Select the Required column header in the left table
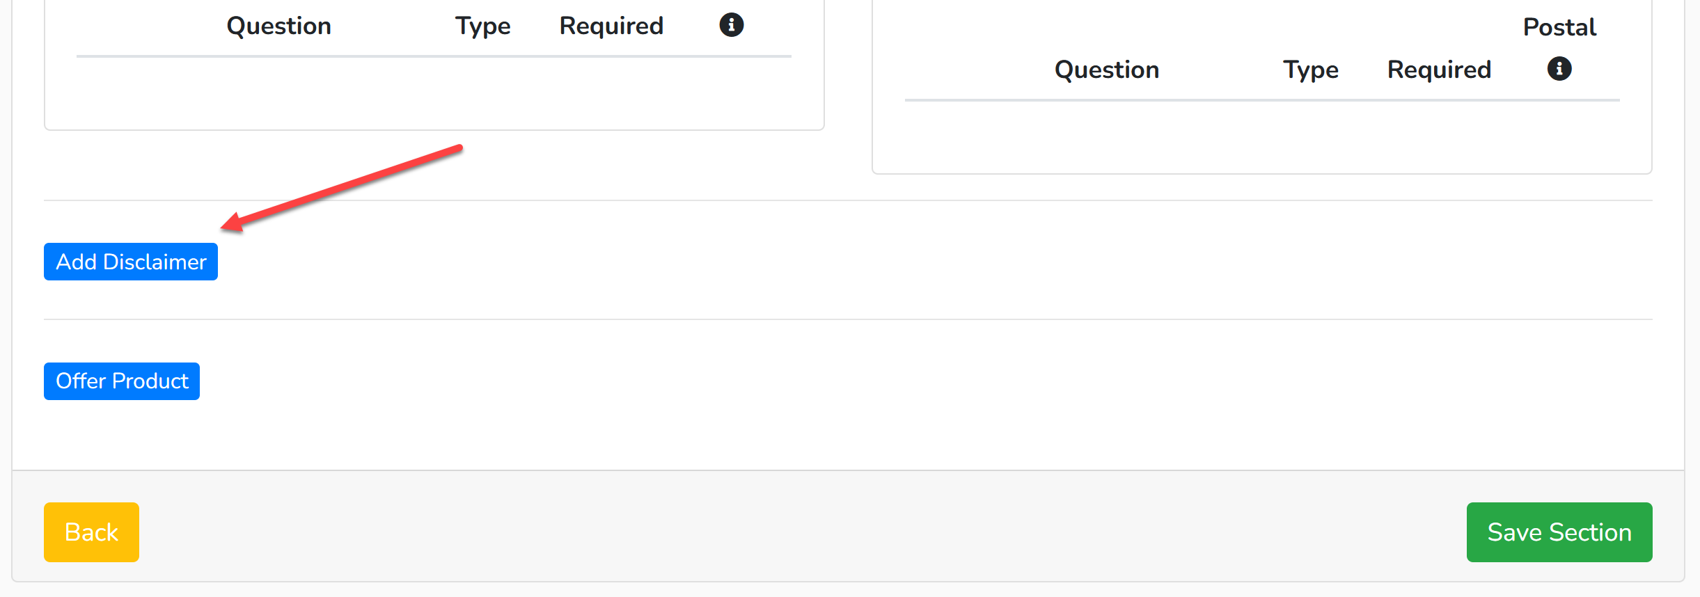 coord(611,26)
